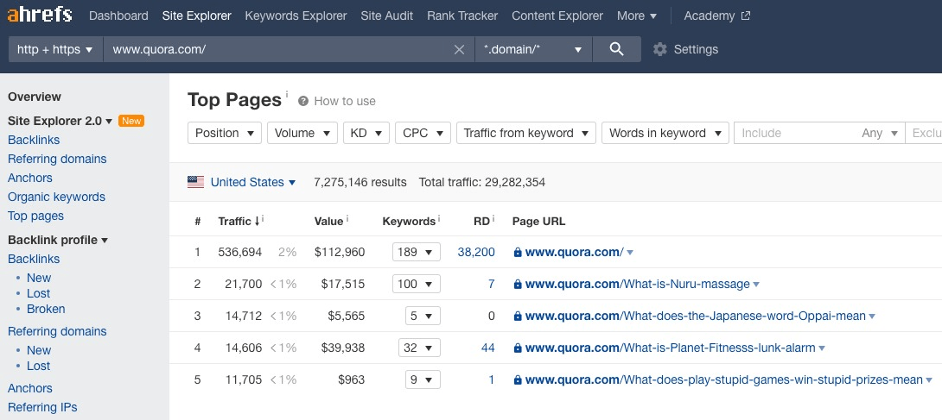Click the info icon next to Top Pages title
The image size is (942, 420).
pyautogui.click(x=287, y=94)
